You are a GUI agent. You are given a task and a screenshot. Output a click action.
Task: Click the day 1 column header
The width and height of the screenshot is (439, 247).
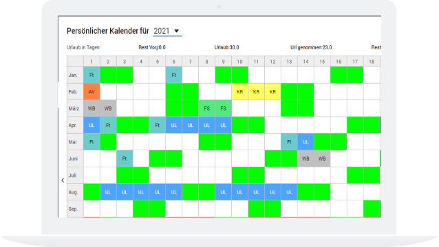92,61
